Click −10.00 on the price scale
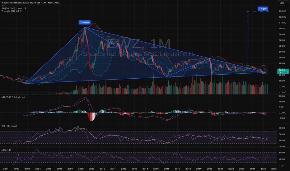This screenshot has width=290, height=171. click(x=283, y=92)
